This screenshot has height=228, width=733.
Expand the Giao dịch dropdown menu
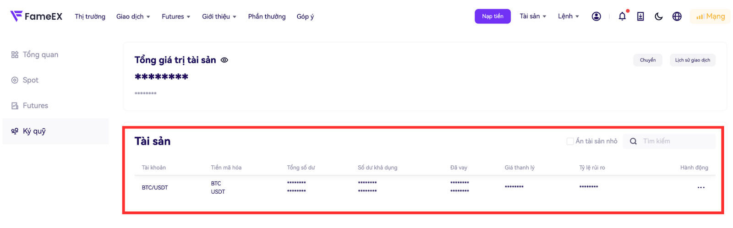click(133, 16)
